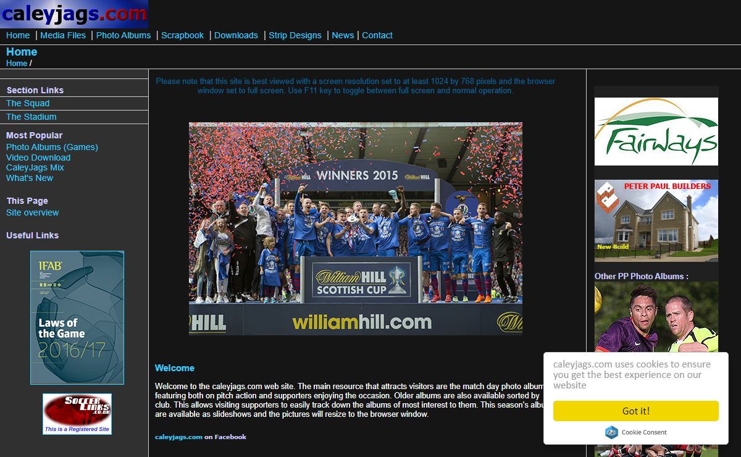Screen dimensions: 741x457
Task: Open the Peter Paul Builders advert
Action: coord(656,220)
